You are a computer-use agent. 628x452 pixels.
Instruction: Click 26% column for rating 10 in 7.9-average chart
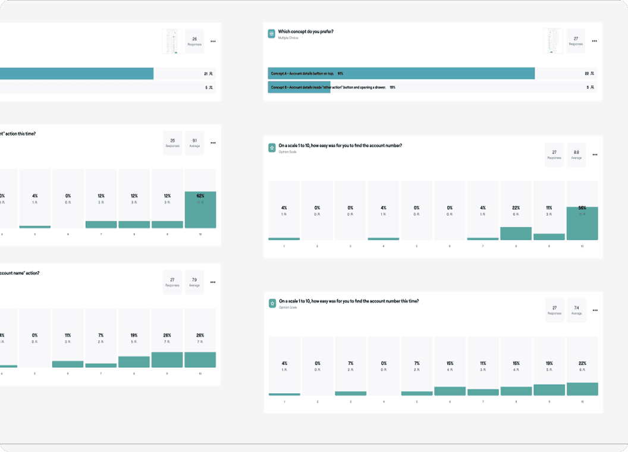tap(200, 338)
